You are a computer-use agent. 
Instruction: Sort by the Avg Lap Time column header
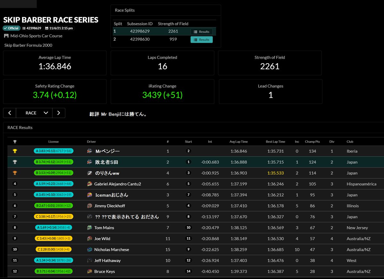coord(239,142)
